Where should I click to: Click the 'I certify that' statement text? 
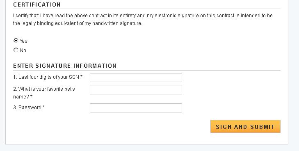[143, 16]
